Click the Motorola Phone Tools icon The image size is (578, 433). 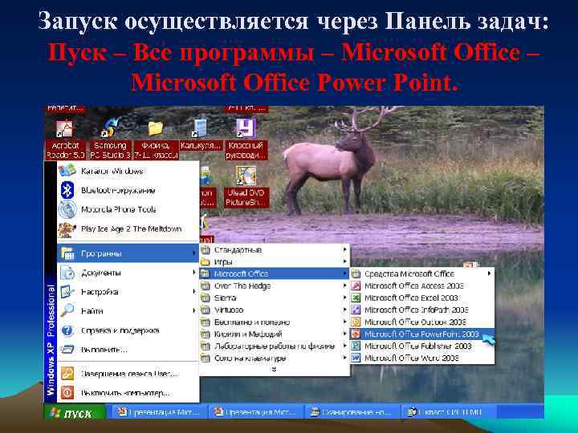tap(67, 209)
